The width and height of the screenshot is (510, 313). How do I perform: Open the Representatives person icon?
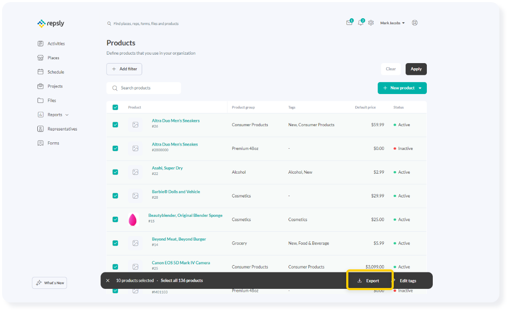(x=40, y=129)
